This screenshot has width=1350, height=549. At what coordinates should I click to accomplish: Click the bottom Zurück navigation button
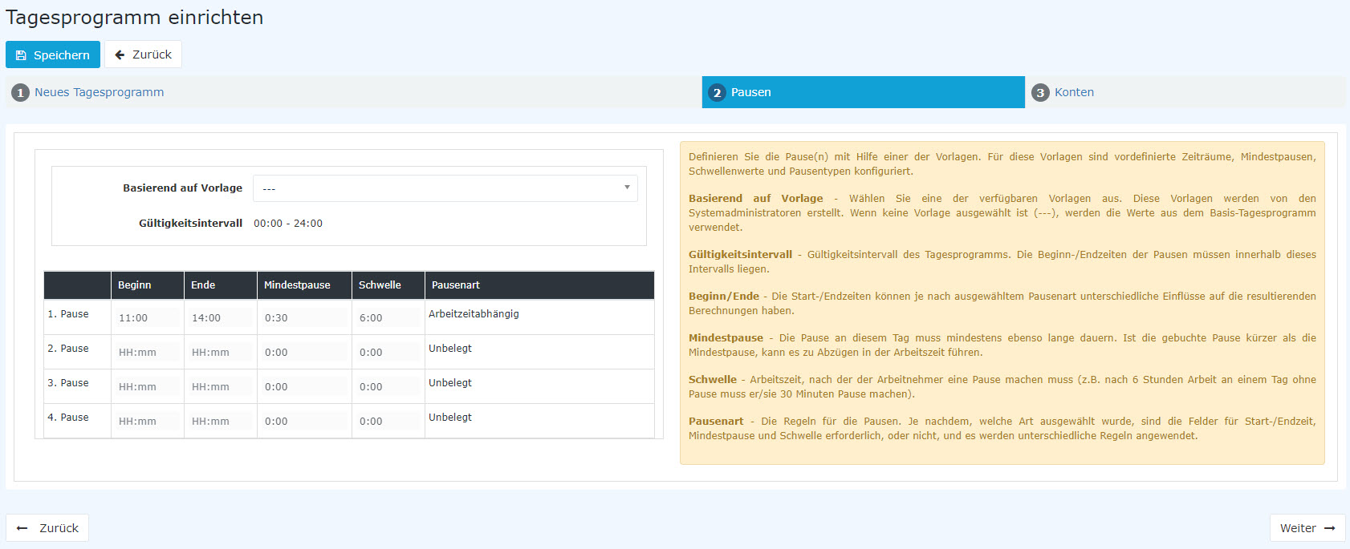tap(47, 528)
